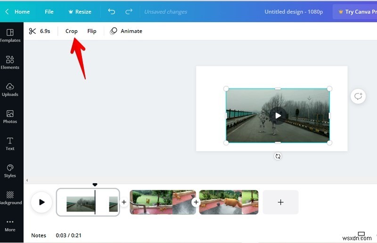The image size is (377, 243).
Task: Open the File menu
Action: [49, 11]
